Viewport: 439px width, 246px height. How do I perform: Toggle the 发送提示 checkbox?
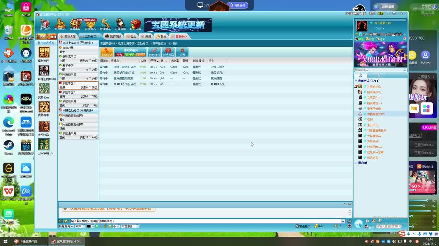pyautogui.click(x=297, y=226)
